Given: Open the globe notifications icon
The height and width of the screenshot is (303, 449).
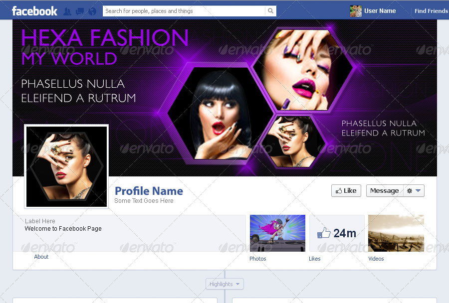Looking at the screenshot, I should (92, 11).
